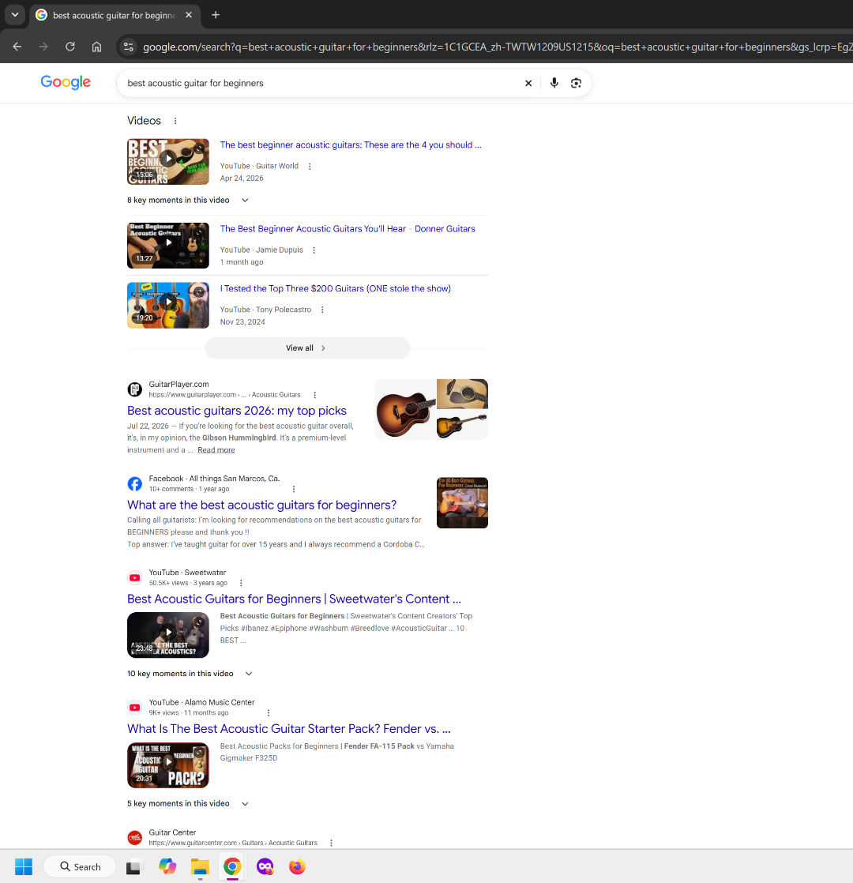Open a new tab with plus icon
This screenshot has height=883, width=853.
point(216,15)
